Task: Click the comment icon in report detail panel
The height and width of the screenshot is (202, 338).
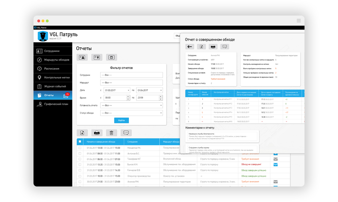Action: tap(225, 47)
